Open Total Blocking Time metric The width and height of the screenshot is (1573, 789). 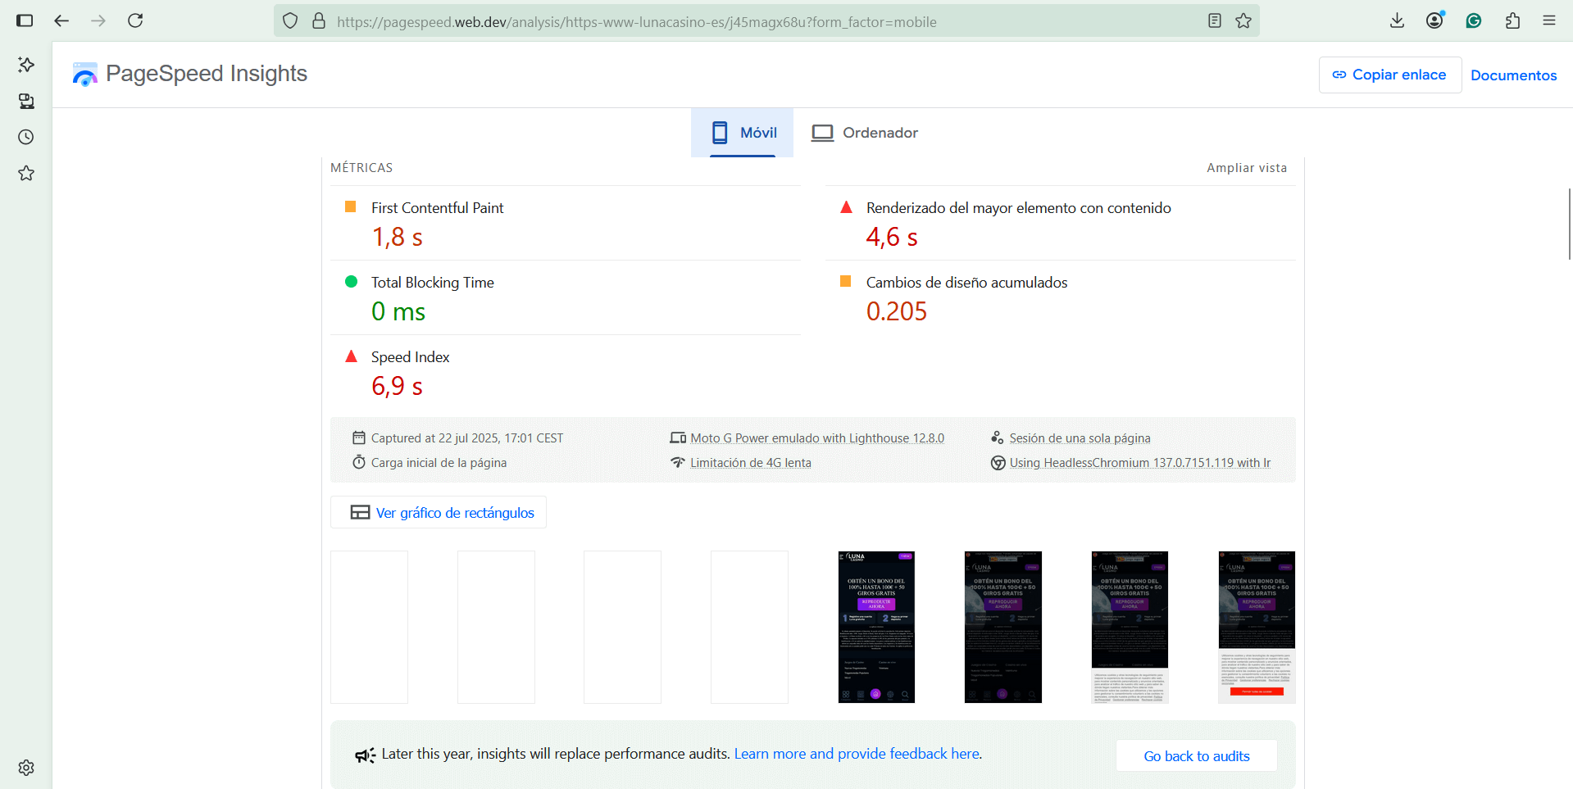point(432,283)
